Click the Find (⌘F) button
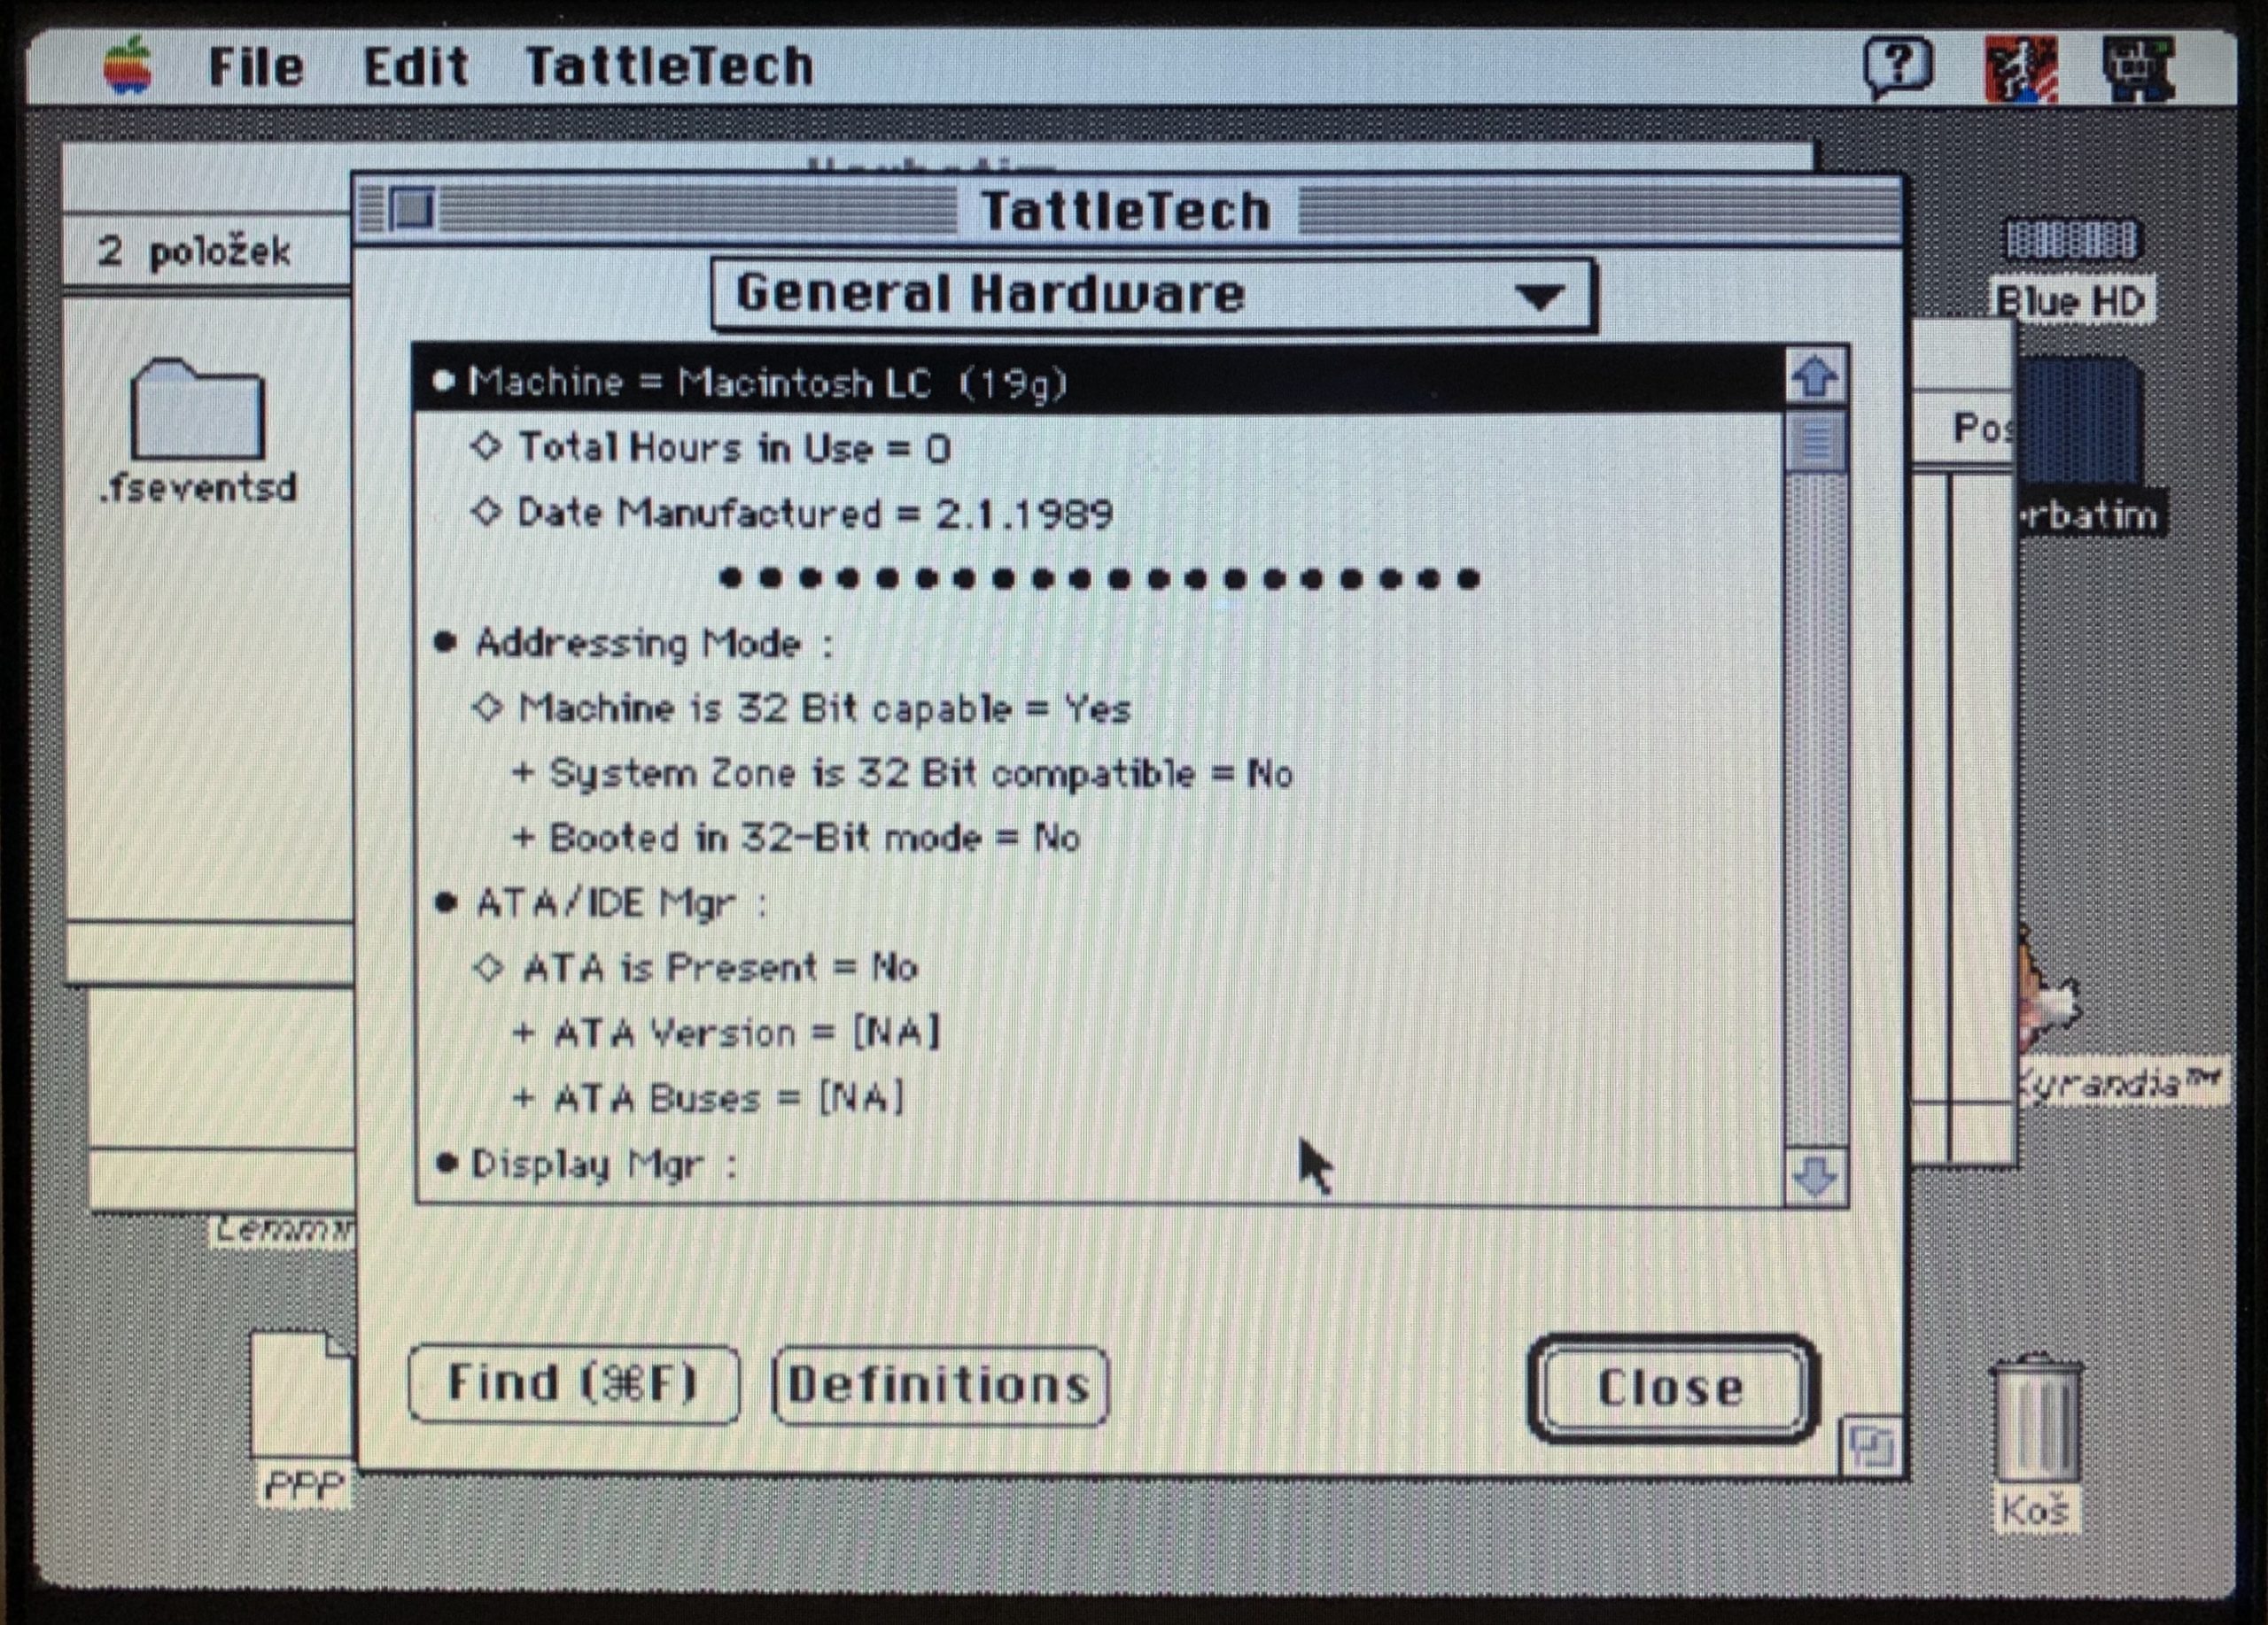The height and width of the screenshot is (1625, 2268). coord(573,1384)
